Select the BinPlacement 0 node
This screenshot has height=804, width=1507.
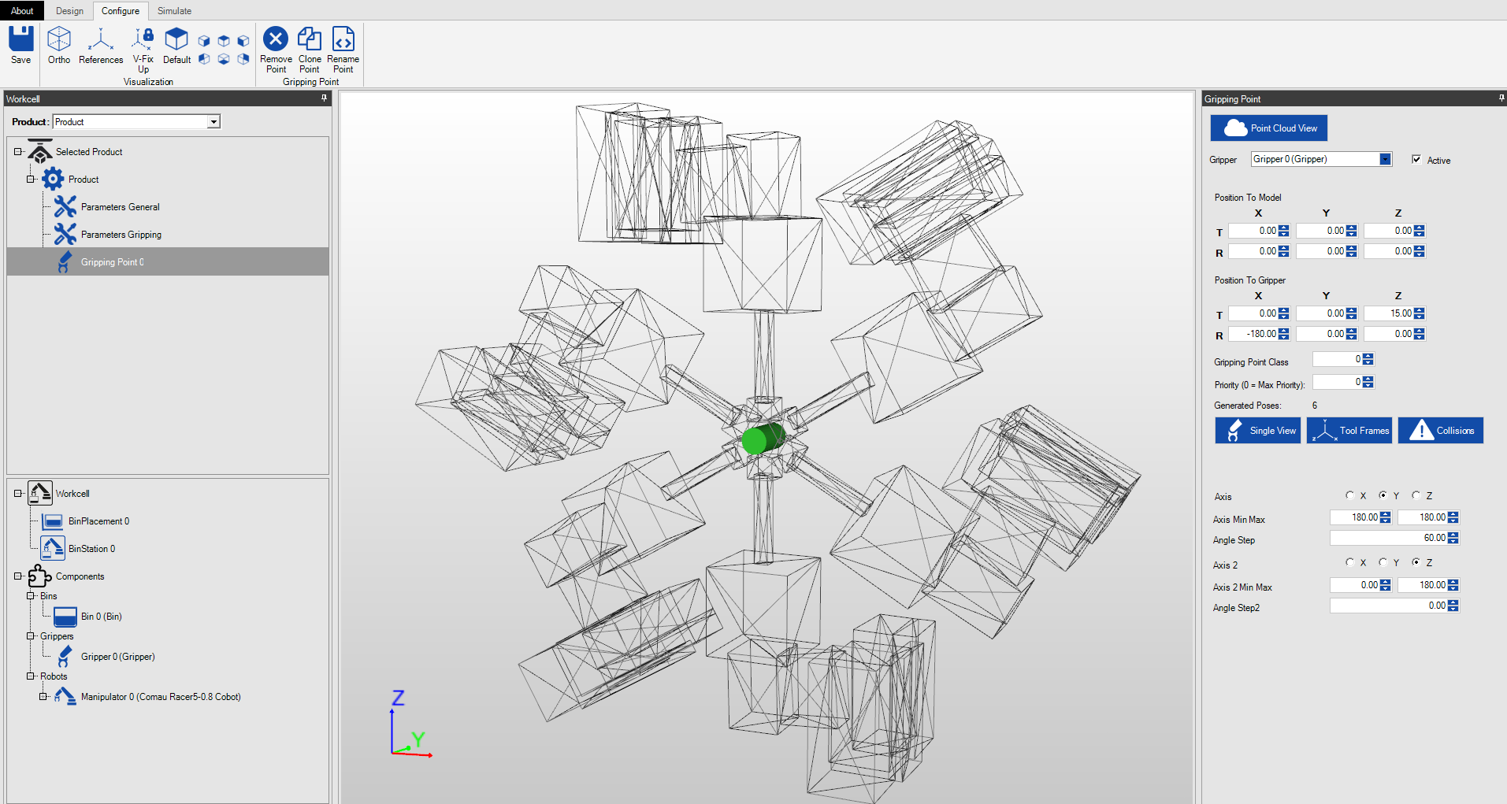(98, 521)
